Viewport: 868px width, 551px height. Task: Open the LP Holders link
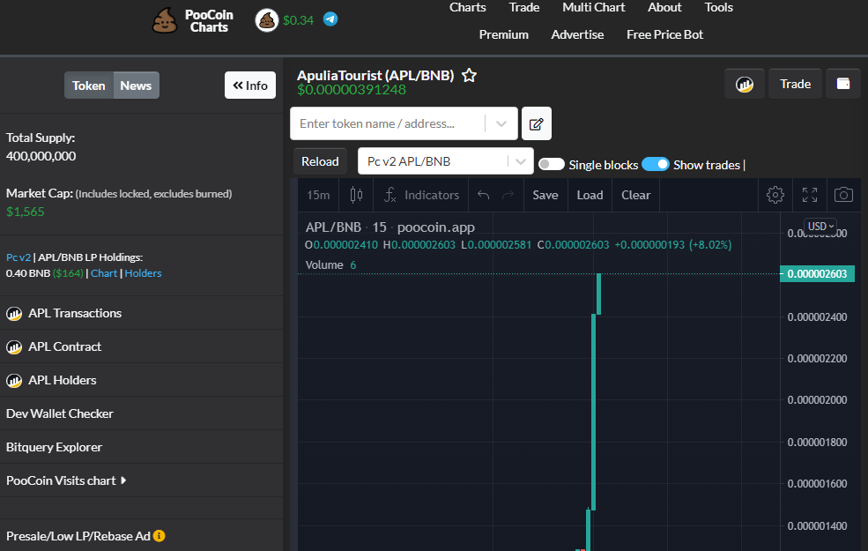[x=144, y=273]
